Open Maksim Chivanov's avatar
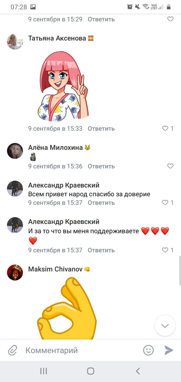The height and width of the screenshot is (382, 181). pos(15,273)
